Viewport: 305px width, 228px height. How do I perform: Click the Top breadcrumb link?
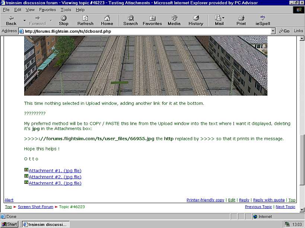pyautogui.click(x=8, y=207)
